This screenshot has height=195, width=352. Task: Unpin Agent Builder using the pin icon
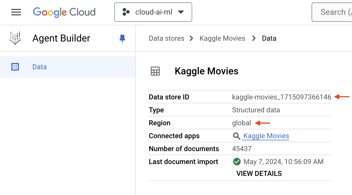pos(122,39)
